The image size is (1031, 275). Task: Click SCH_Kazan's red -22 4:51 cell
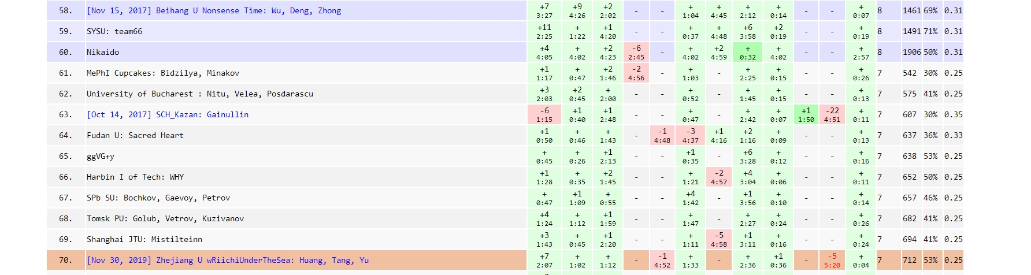[832, 115]
